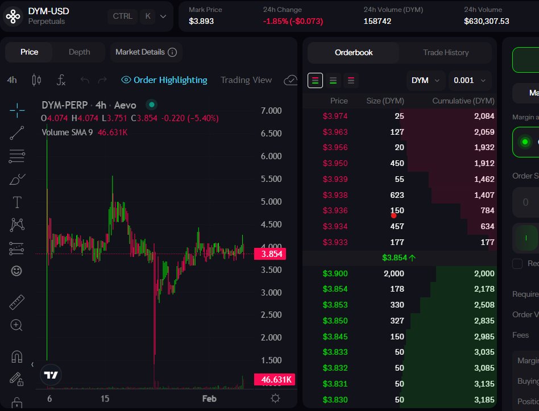Expand the DYM-USD market selector chevron

pyautogui.click(x=163, y=16)
